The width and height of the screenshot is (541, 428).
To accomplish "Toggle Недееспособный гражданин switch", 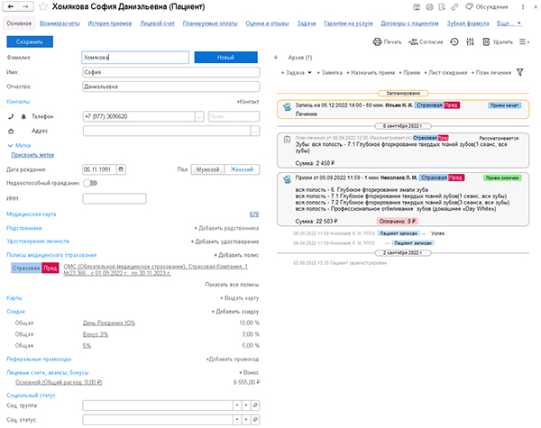I will (89, 183).
